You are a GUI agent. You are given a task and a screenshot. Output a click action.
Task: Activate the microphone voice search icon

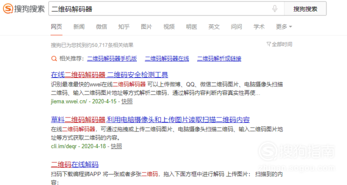click(275, 8)
